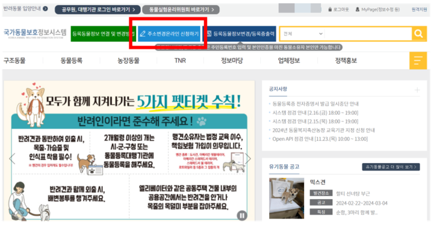
Task: Click the 순함, 3마리 함께 발.. trait text
Action: pyautogui.click(x=357, y=212)
